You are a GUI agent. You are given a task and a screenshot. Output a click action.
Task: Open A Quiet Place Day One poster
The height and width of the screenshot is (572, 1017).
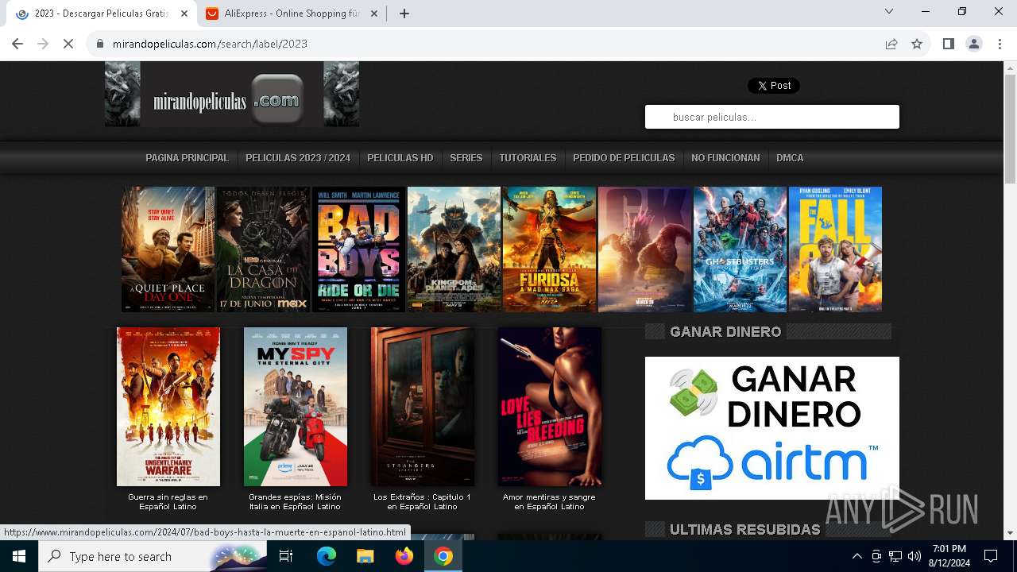pyautogui.click(x=168, y=249)
